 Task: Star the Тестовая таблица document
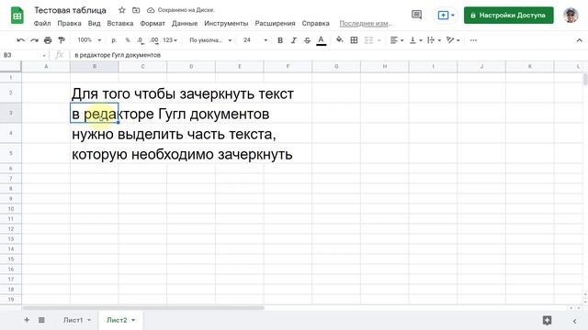pyautogui.click(x=122, y=10)
